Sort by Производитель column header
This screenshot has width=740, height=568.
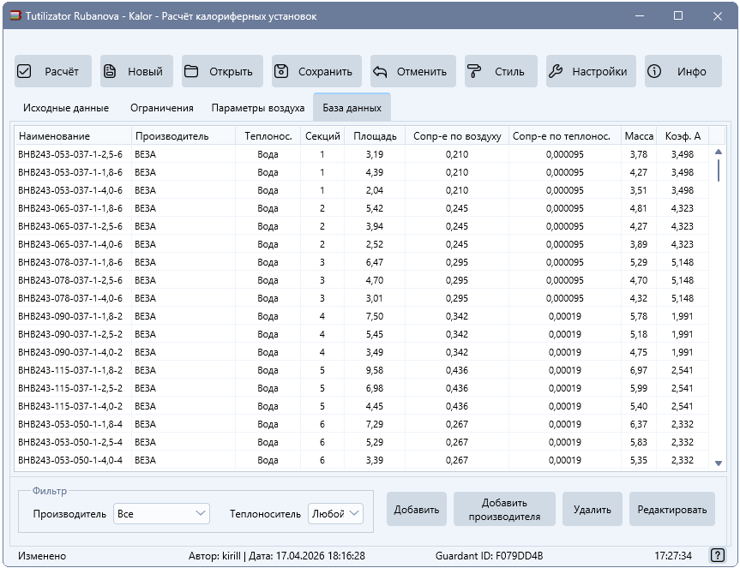coord(183,136)
